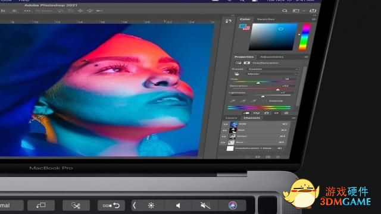The width and height of the screenshot is (381, 214).
Task: Select the Properties tab
Action: [244, 57]
